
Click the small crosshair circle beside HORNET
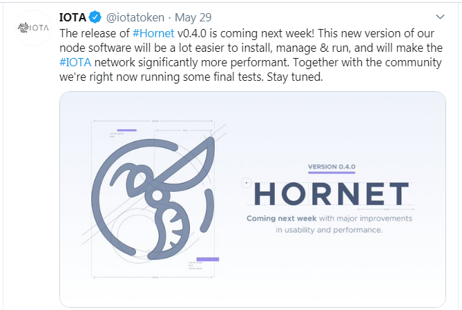click(245, 183)
